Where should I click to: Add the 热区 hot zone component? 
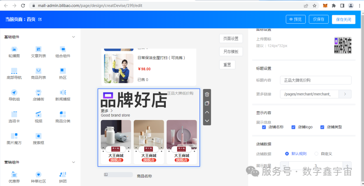tap(63, 74)
